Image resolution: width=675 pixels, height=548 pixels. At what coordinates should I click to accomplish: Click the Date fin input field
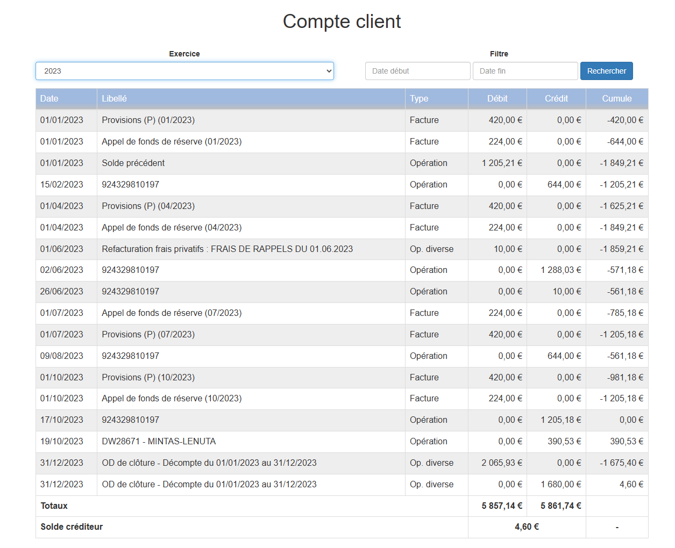point(525,71)
